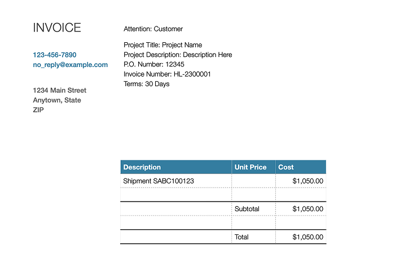
Task: Click the Attention: Customer line
Action: click(153, 29)
